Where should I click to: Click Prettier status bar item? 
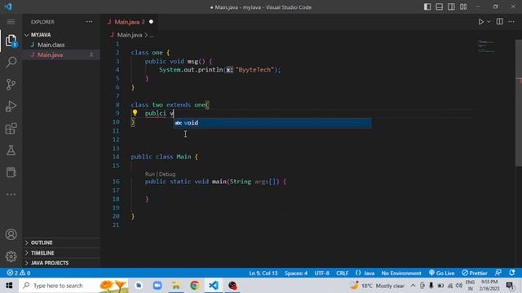coord(475,273)
